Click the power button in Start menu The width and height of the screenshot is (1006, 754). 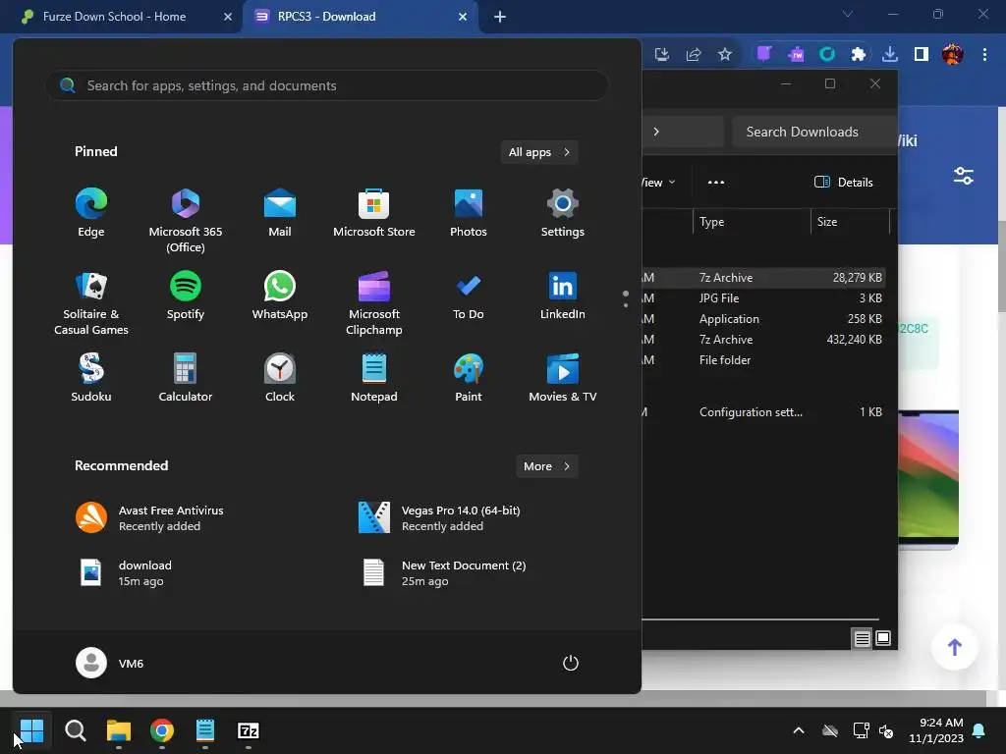tap(571, 663)
